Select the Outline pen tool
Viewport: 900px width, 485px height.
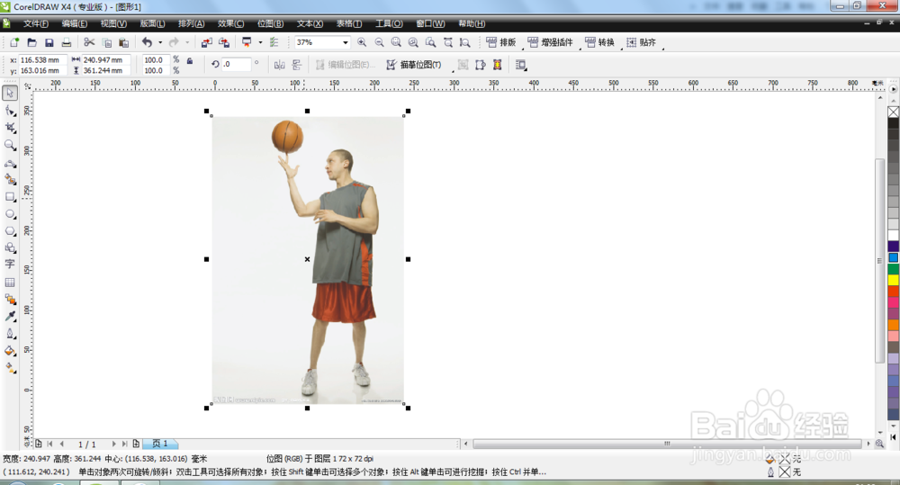(10, 334)
